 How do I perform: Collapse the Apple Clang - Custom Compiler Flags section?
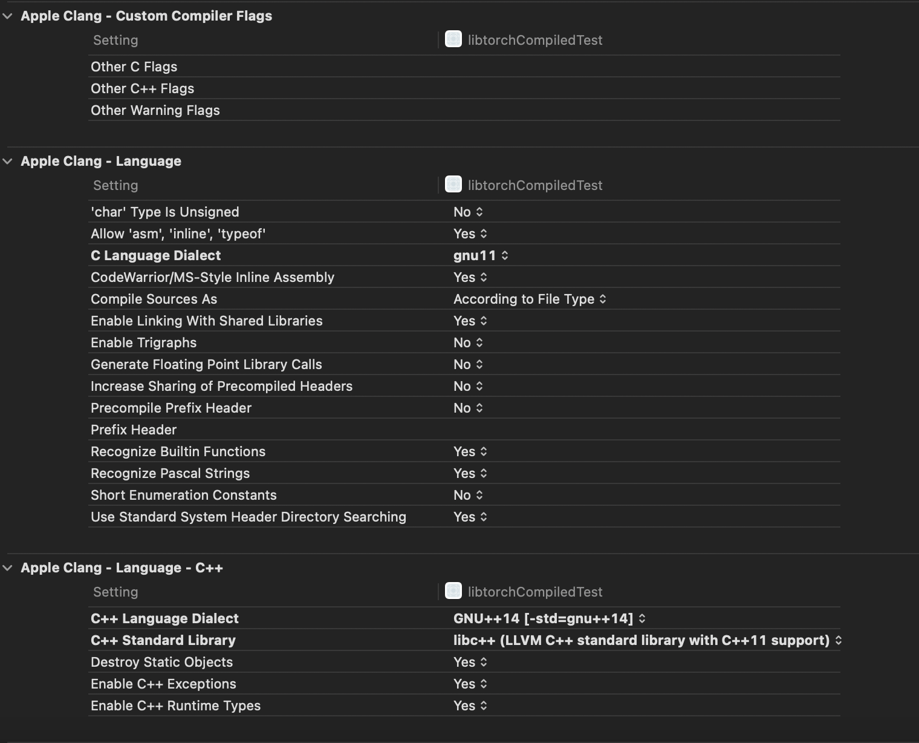pos(8,16)
